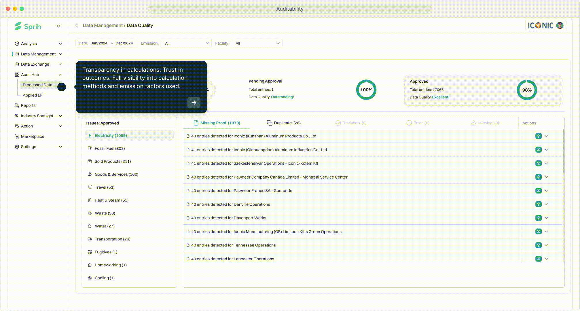Click the Data Management breadcrumb link
580x311 pixels.
click(103, 25)
